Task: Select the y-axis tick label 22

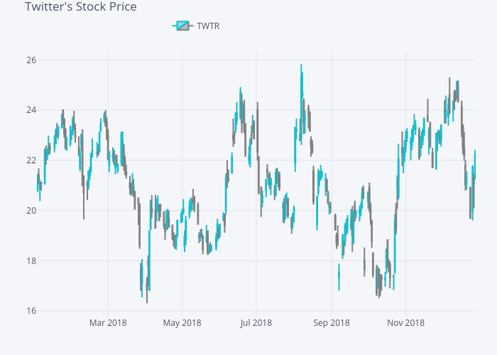Action: 32,160
